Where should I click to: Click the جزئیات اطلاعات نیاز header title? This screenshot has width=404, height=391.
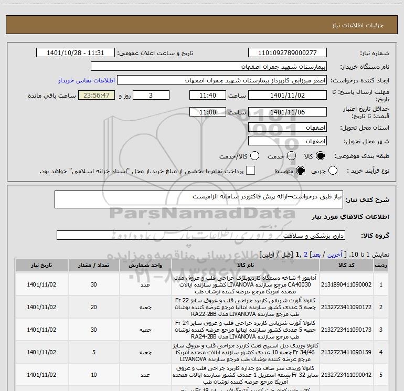(358, 25)
